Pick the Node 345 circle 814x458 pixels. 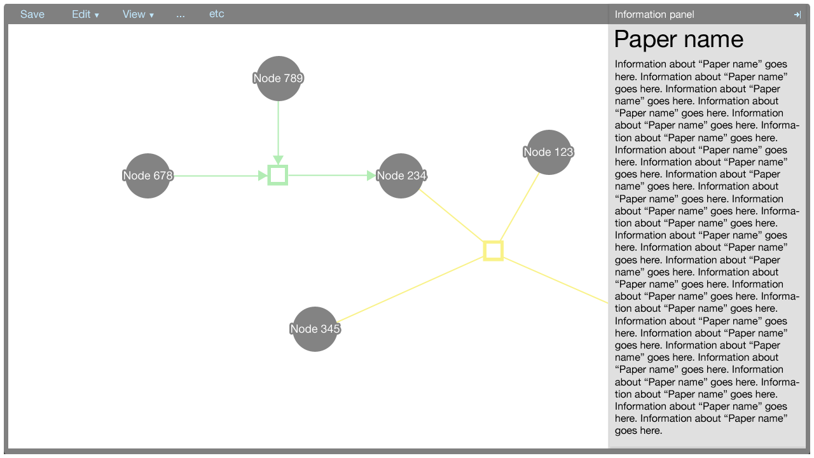[x=315, y=329]
